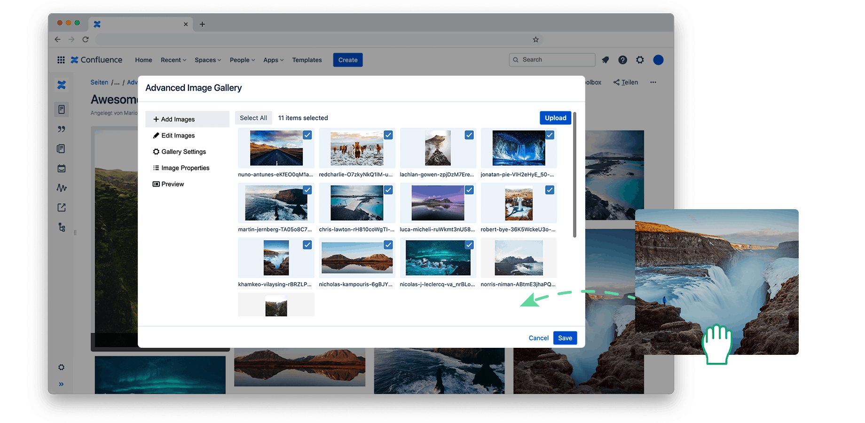Switch to Gallery Settings section
Viewport: 865px width, 423px height.
pos(183,152)
